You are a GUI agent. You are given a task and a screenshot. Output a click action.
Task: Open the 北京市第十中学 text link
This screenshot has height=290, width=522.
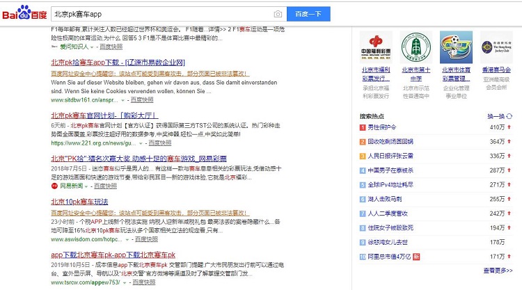tap(416, 74)
